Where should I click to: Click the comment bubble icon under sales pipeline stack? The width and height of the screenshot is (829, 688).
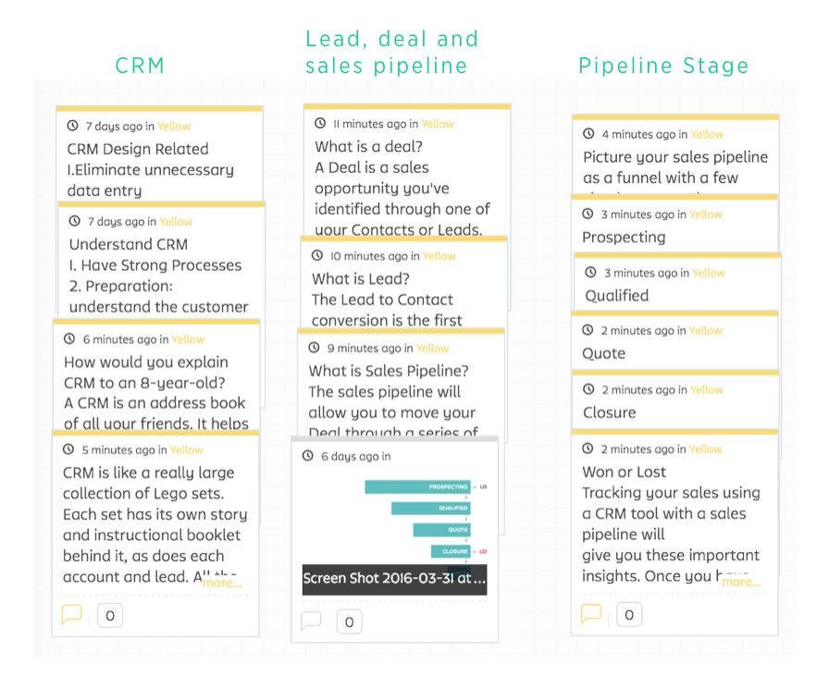tap(312, 620)
